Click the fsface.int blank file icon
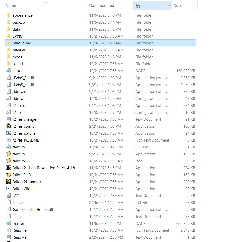Image resolution: width=230 pixels, height=242 pixels. (x=9, y=202)
